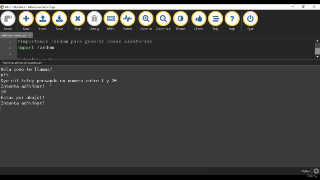Click the Python mode label in status bar
The width and height of the screenshot is (320, 180).
tap(306, 171)
